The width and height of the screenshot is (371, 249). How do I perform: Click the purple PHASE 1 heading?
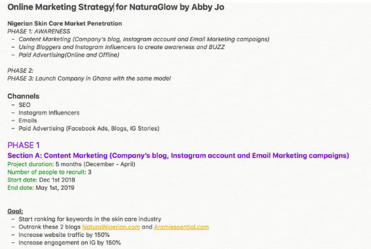(24, 145)
